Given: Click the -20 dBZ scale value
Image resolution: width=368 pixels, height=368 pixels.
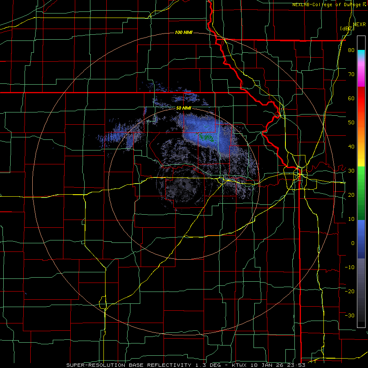Looking at the screenshot, I should [350, 292].
